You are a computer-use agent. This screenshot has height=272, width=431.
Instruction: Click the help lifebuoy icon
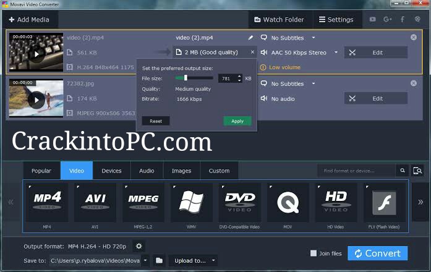(417, 19)
